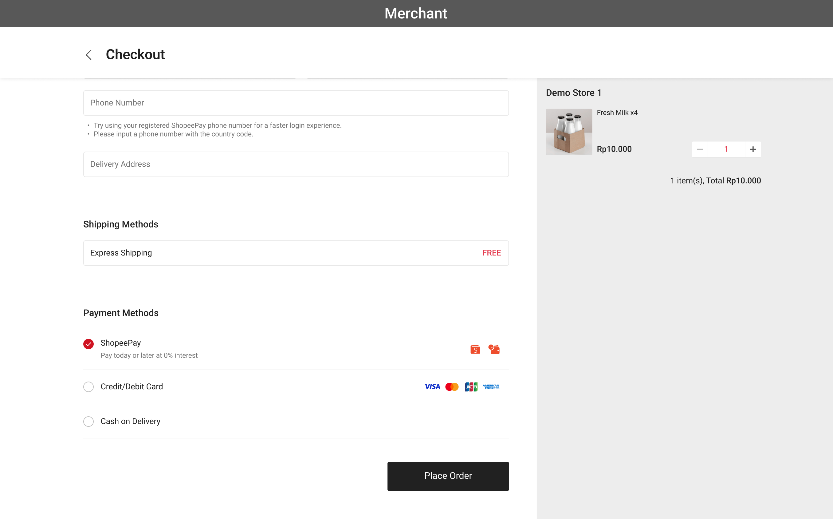Click the Place Order button
Image resolution: width=833 pixels, height=519 pixels.
(x=448, y=475)
